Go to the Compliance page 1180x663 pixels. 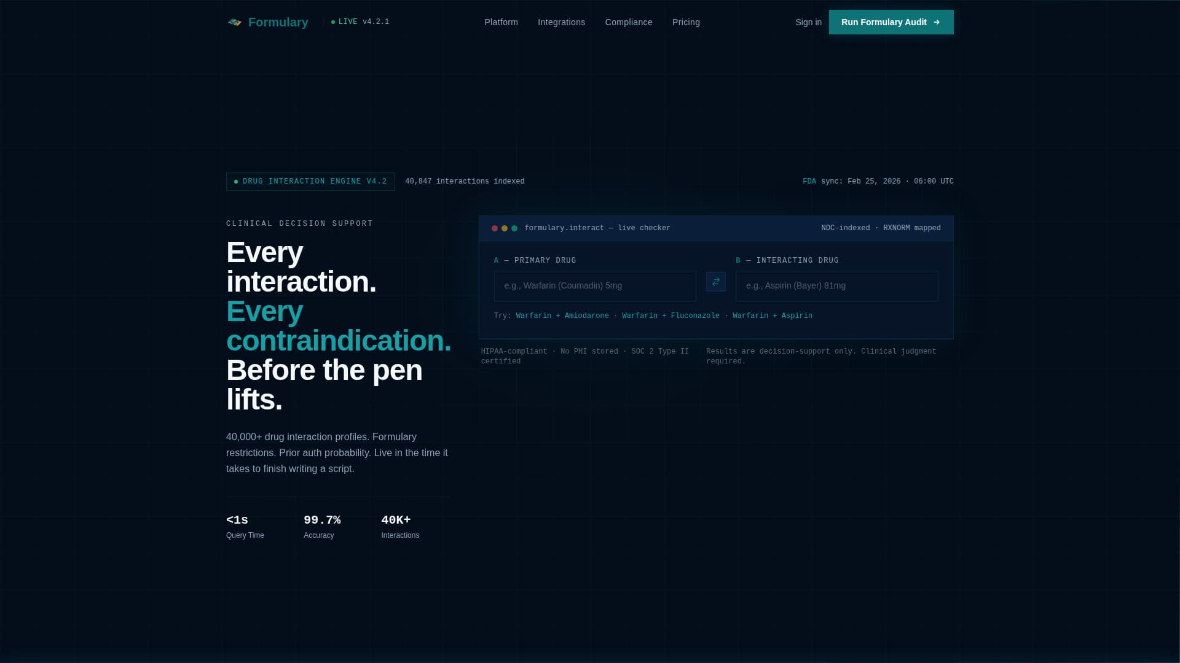pyautogui.click(x=629, y=22)
